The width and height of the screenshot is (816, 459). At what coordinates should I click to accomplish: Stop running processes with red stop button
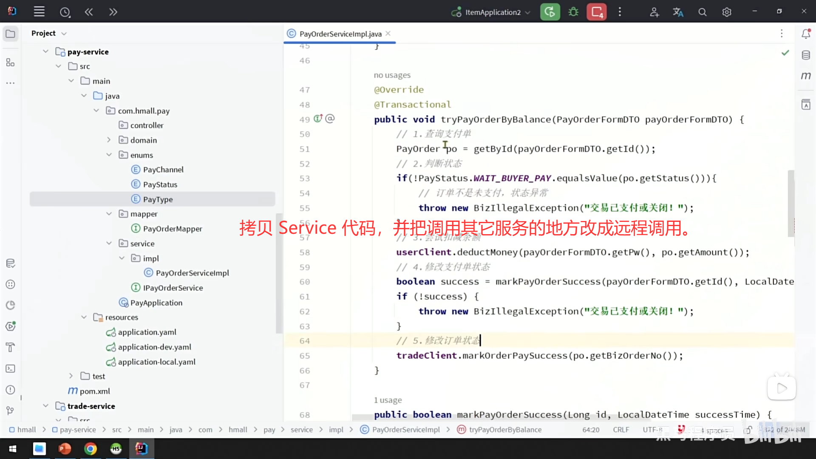tap(596, 12)
